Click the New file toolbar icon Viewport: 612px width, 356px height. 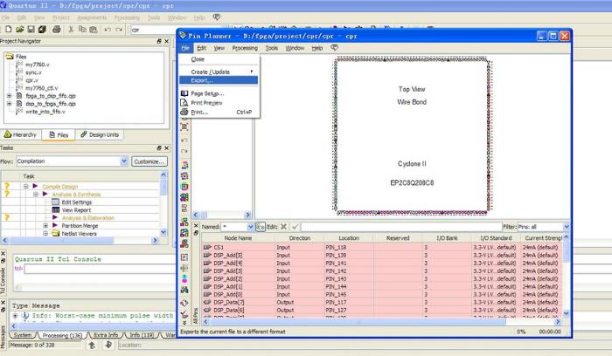[7, 30]
